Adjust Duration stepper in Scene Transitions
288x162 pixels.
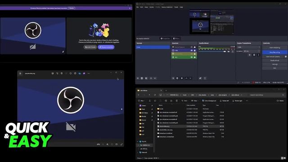coord(259,51)
